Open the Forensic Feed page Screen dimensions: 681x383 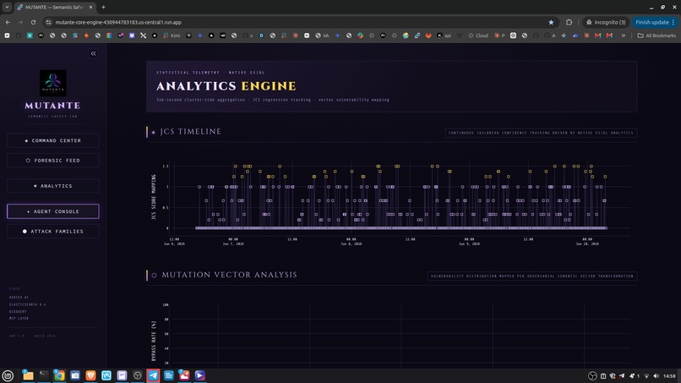(x=53, y=161)
